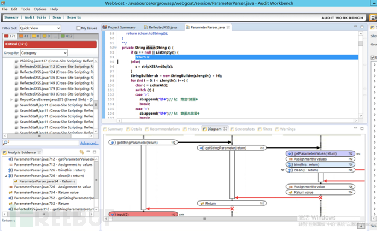Toggle the My Issues checkbox
377x231 pixels.
click(x=79, y=28)
